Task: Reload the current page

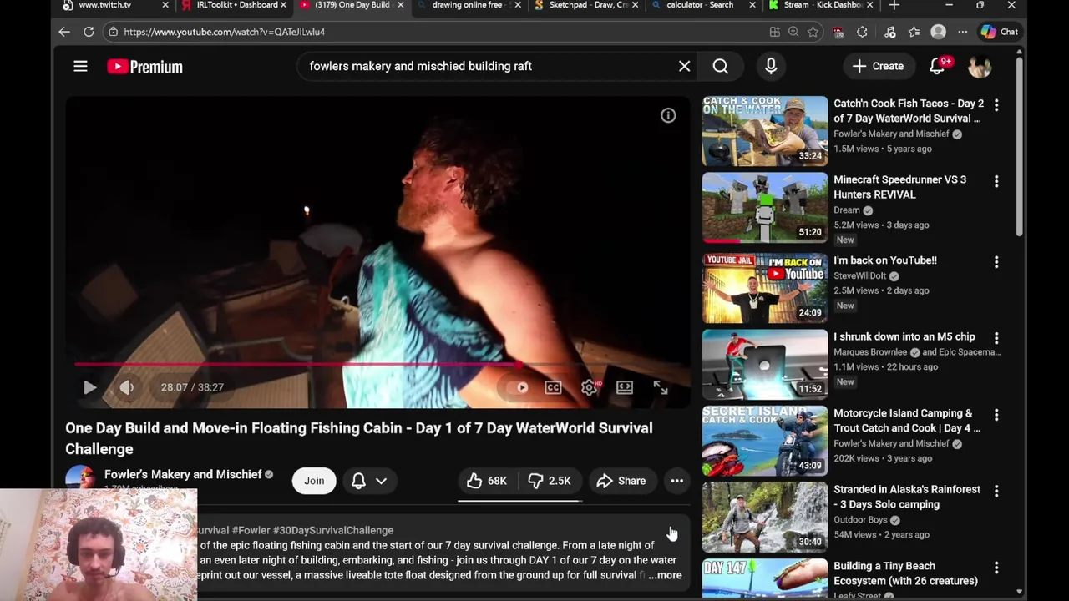Action: click(89, 32)
